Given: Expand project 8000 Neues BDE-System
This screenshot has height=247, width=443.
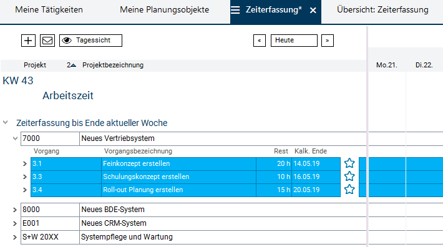Looking at the screenshot, I should coord(15,210).
